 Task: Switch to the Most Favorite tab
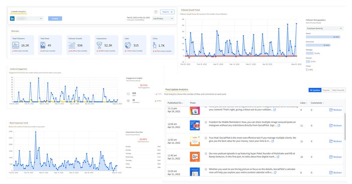338,90
